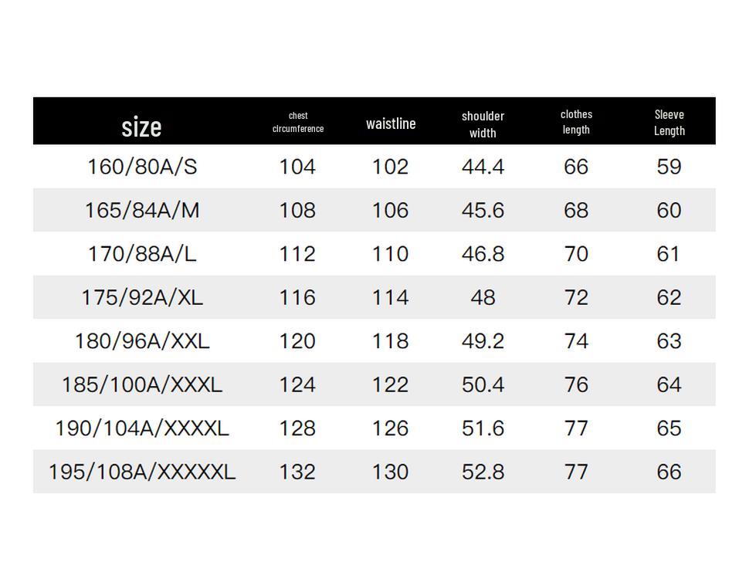749x562 pixels.
Task: Select shoulder width value 48
Action: (483, 297)
